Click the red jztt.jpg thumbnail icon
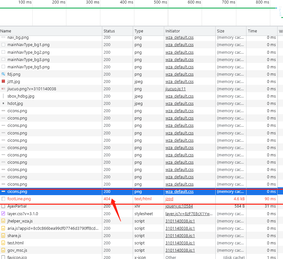283x259 pixels. tap(3, 82)
